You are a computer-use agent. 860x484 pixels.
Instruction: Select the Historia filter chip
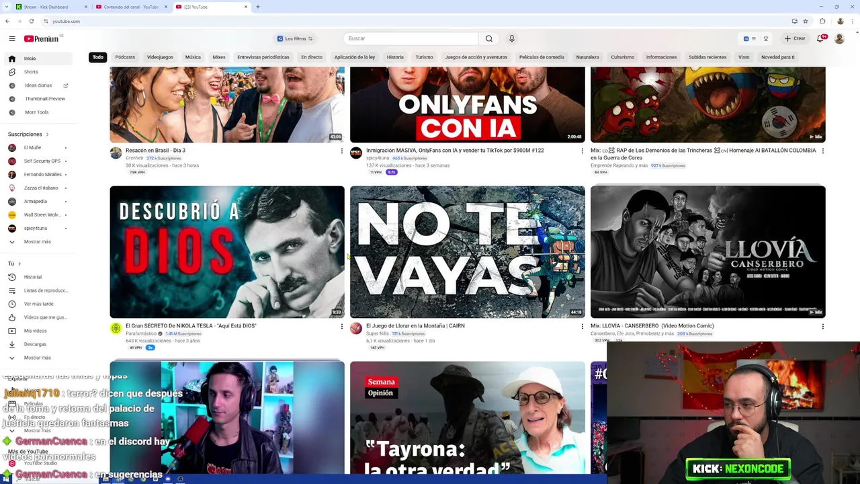click(x=395, y=57)
